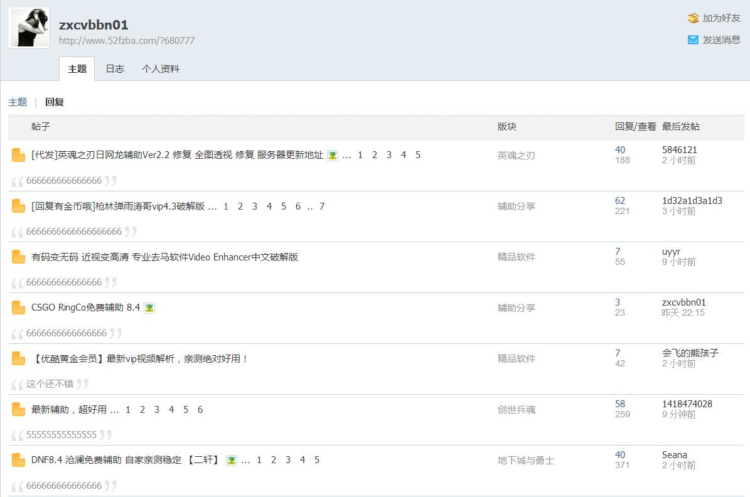This screenshot has width=750, height=497.
Task: Click folder icon for DNF8.4 沧澜 thread
Action: 18,460
